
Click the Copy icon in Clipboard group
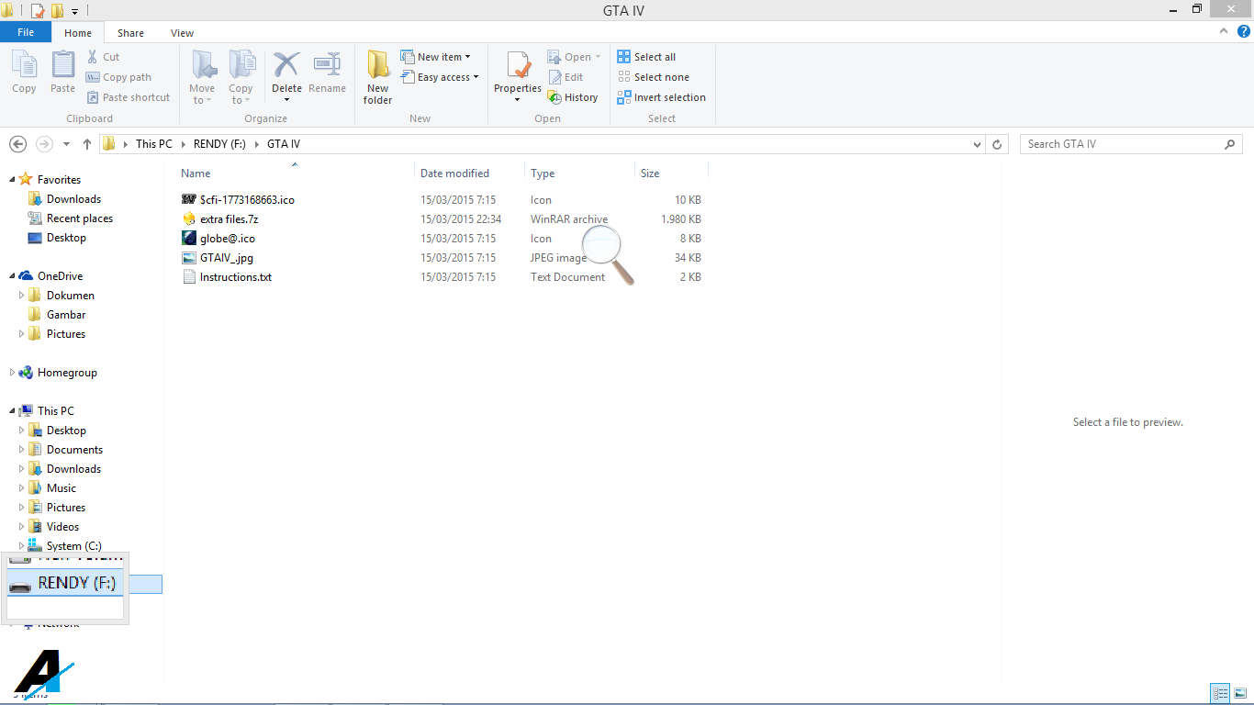pyautogui.click(x=24, y=65)
